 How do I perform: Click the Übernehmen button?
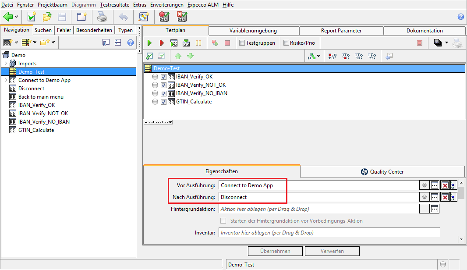tap(275, 251)
